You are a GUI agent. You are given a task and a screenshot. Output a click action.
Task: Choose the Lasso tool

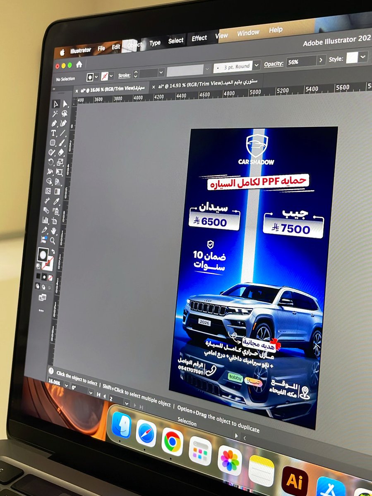click(x=64, y=114)
